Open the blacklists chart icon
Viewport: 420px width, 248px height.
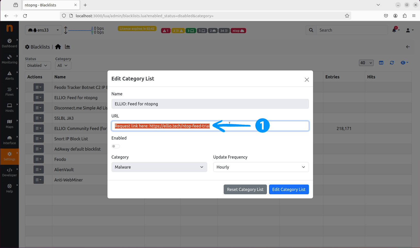[x=68, y=47]
